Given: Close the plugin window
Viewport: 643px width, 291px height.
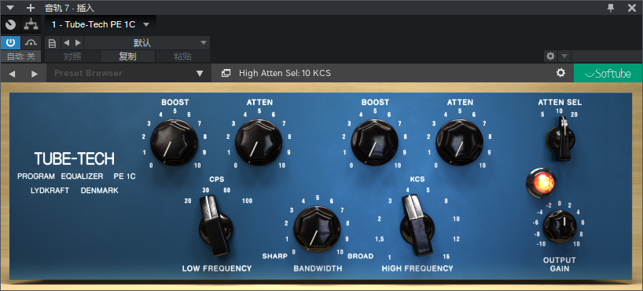Looking at the screenshot, I should pyautogui.click(x=632, y=7).
